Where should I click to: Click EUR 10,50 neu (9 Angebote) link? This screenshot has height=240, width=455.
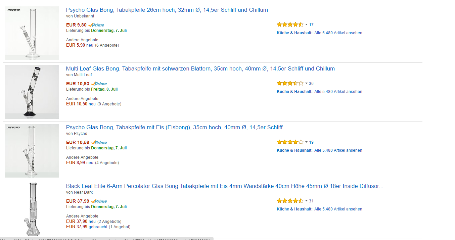click(x=94, y=104)
